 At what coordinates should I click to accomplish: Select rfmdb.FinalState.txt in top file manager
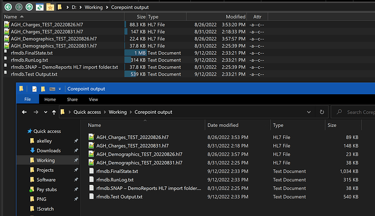tap(32, 53)
